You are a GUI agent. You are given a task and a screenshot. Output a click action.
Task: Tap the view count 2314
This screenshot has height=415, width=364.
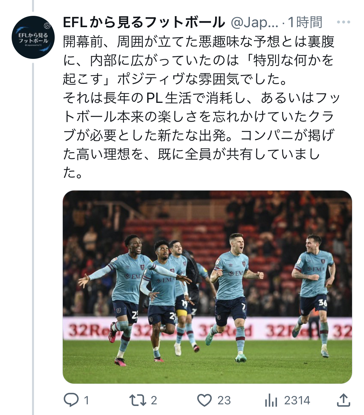[297, 400]
